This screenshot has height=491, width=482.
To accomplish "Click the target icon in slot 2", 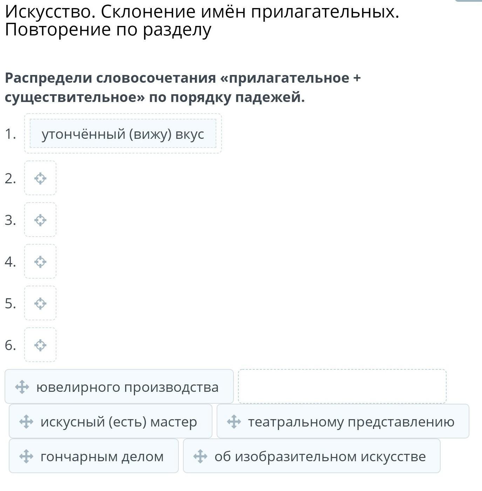I will point(40,178).
